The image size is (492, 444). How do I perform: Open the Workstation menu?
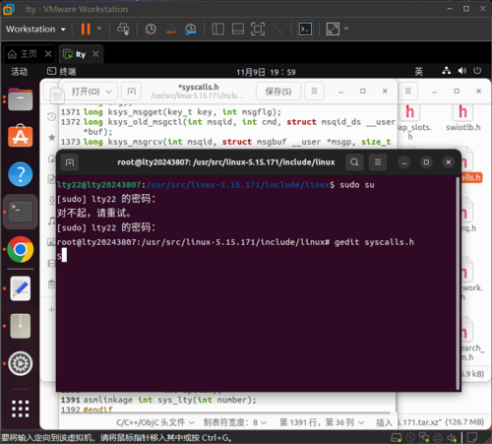(x=35, y=29)
